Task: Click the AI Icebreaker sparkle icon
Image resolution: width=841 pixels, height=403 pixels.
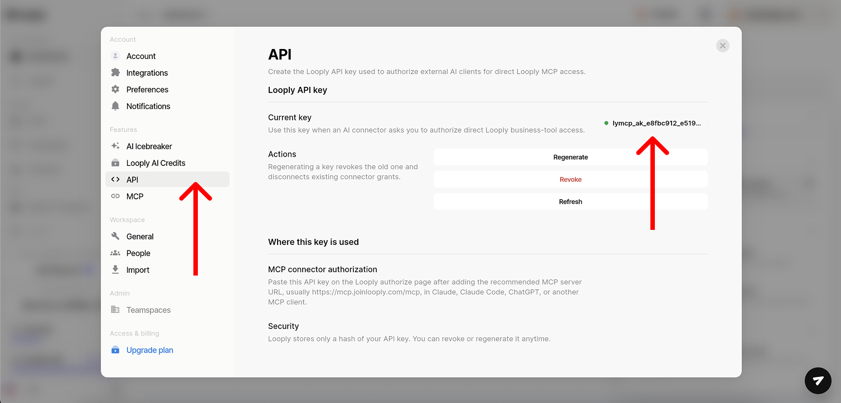Action: (115, 146)
